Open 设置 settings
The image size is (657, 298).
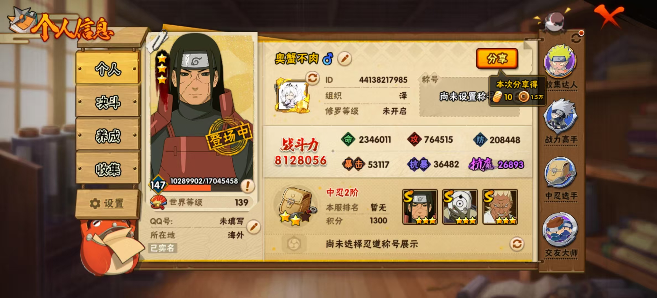107,204
